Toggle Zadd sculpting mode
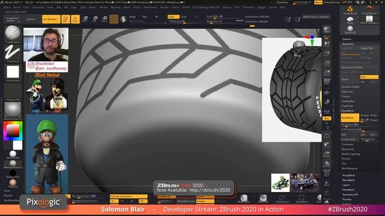Screen dimensions: 385x216 pos(173,17)
